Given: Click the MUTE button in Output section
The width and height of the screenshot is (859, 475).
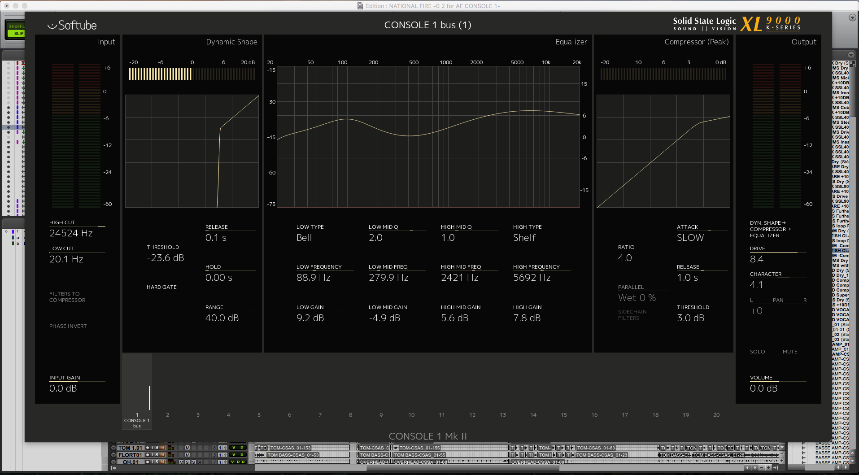Looking at the screenshot, I should pos(790,352).
